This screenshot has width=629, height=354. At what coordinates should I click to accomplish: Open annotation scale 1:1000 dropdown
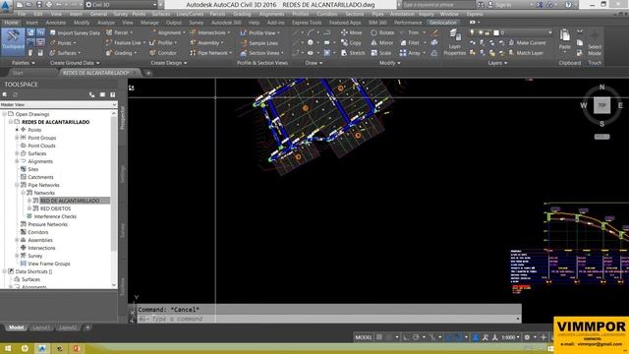510,337
